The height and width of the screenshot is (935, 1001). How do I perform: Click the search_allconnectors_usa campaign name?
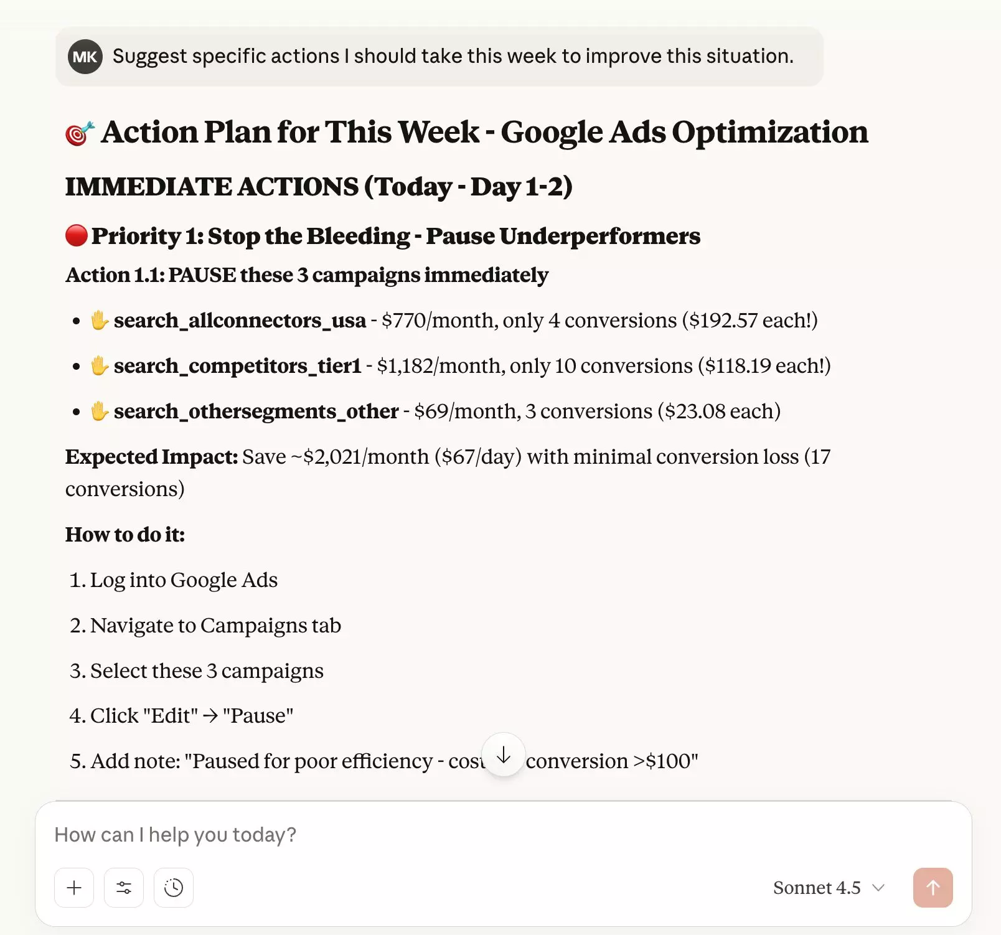[240, 321]
